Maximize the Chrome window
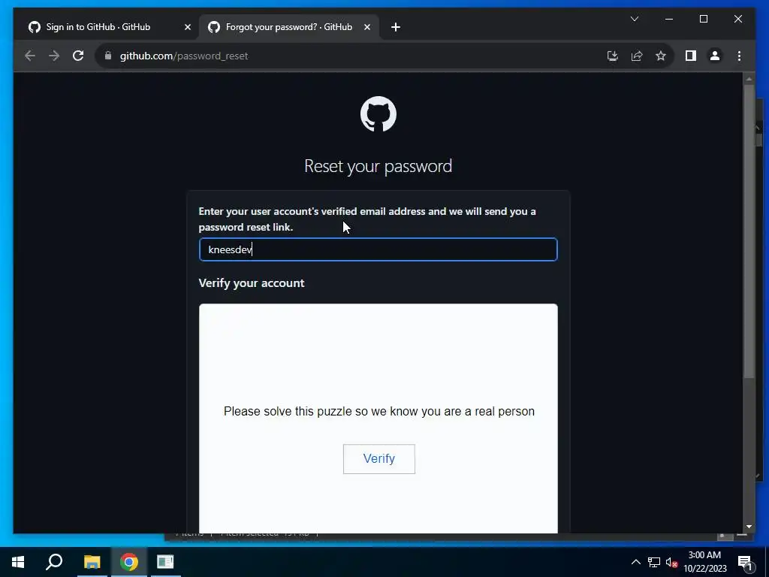Viewport: 769px width, 577px height. coord(703,19)
